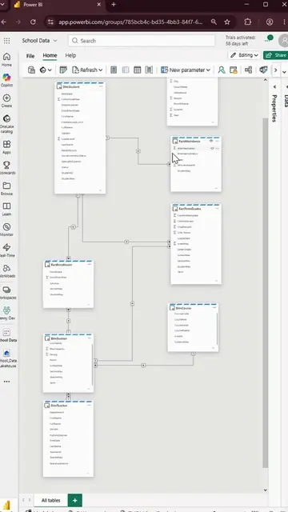Open Workspaces in the left sidebar

6,292
